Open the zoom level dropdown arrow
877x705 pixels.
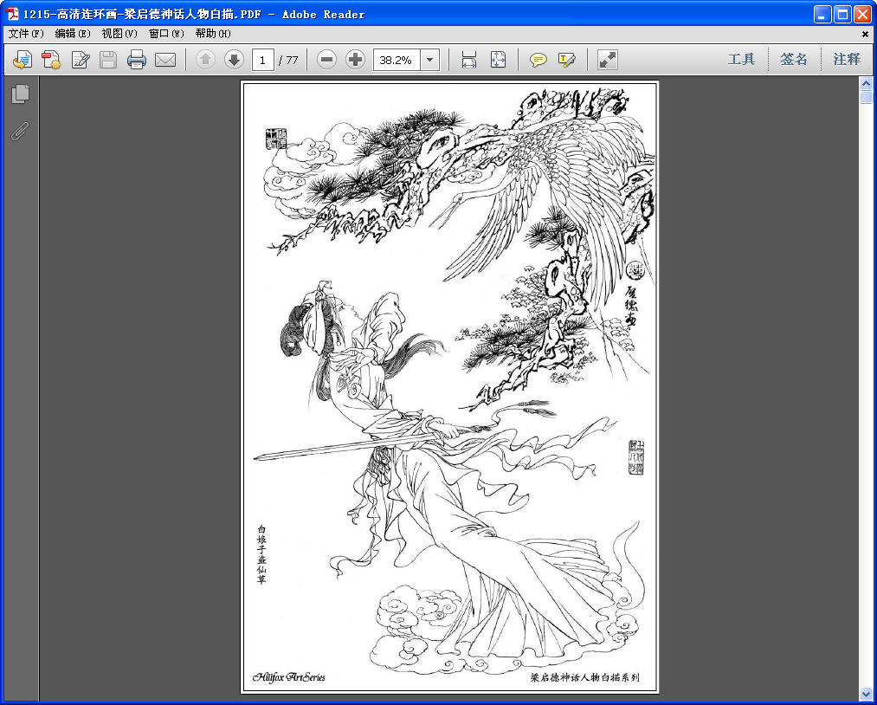429,60
